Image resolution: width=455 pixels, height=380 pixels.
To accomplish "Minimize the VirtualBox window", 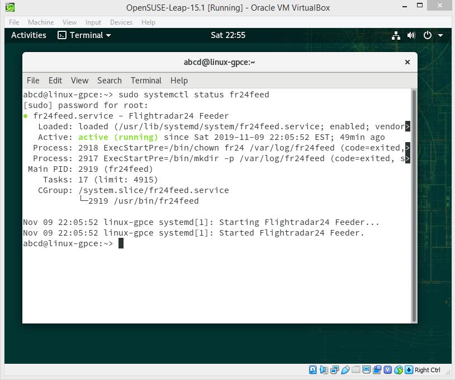I will pos(405,6).
